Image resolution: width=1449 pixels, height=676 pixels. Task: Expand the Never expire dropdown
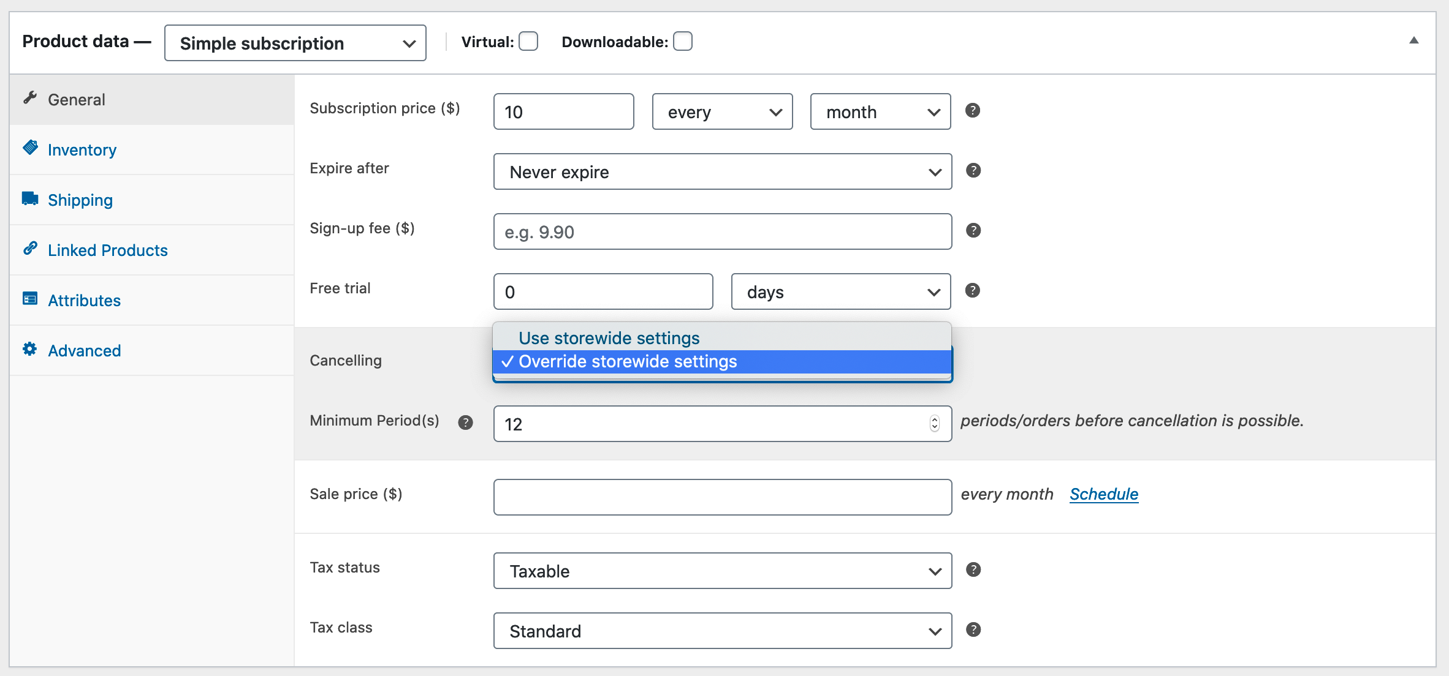pos(722,172)
